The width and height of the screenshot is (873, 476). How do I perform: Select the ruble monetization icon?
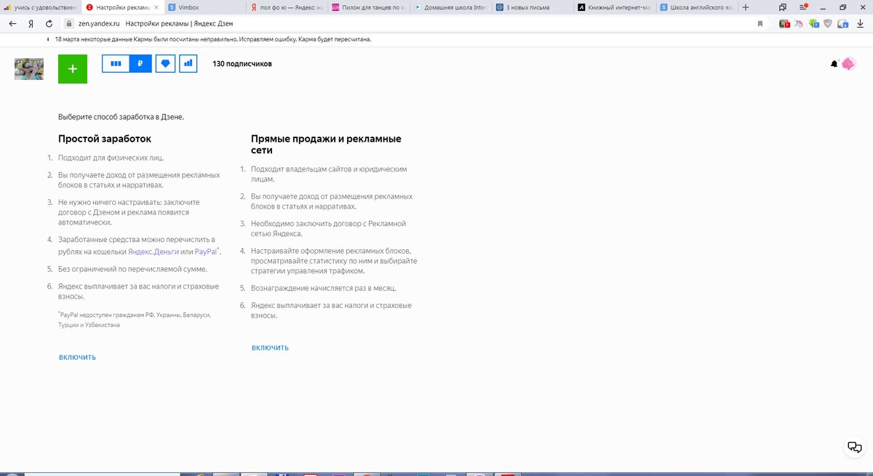tap(140, 64)
